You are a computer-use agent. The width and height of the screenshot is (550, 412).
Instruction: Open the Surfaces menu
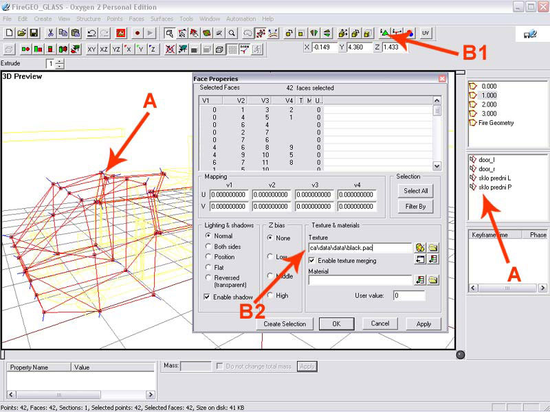(x=162, y=19)
